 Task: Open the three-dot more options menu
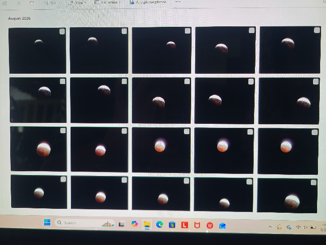point(178,2)
